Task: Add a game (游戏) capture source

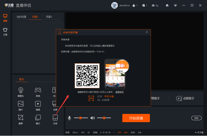Action: (38, 92)
